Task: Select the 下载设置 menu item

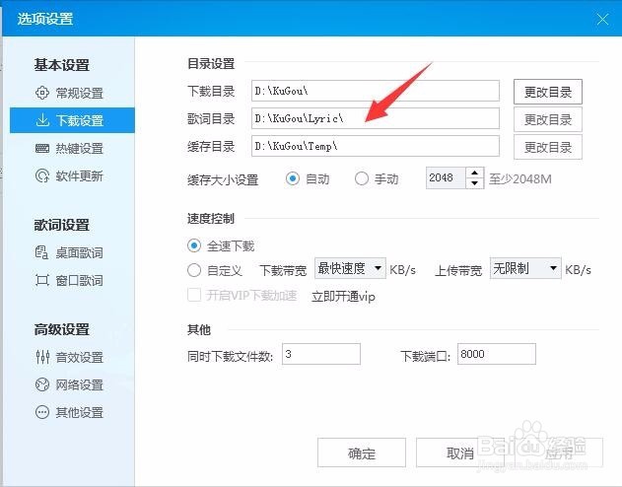Action: click(x=72, y=120)
